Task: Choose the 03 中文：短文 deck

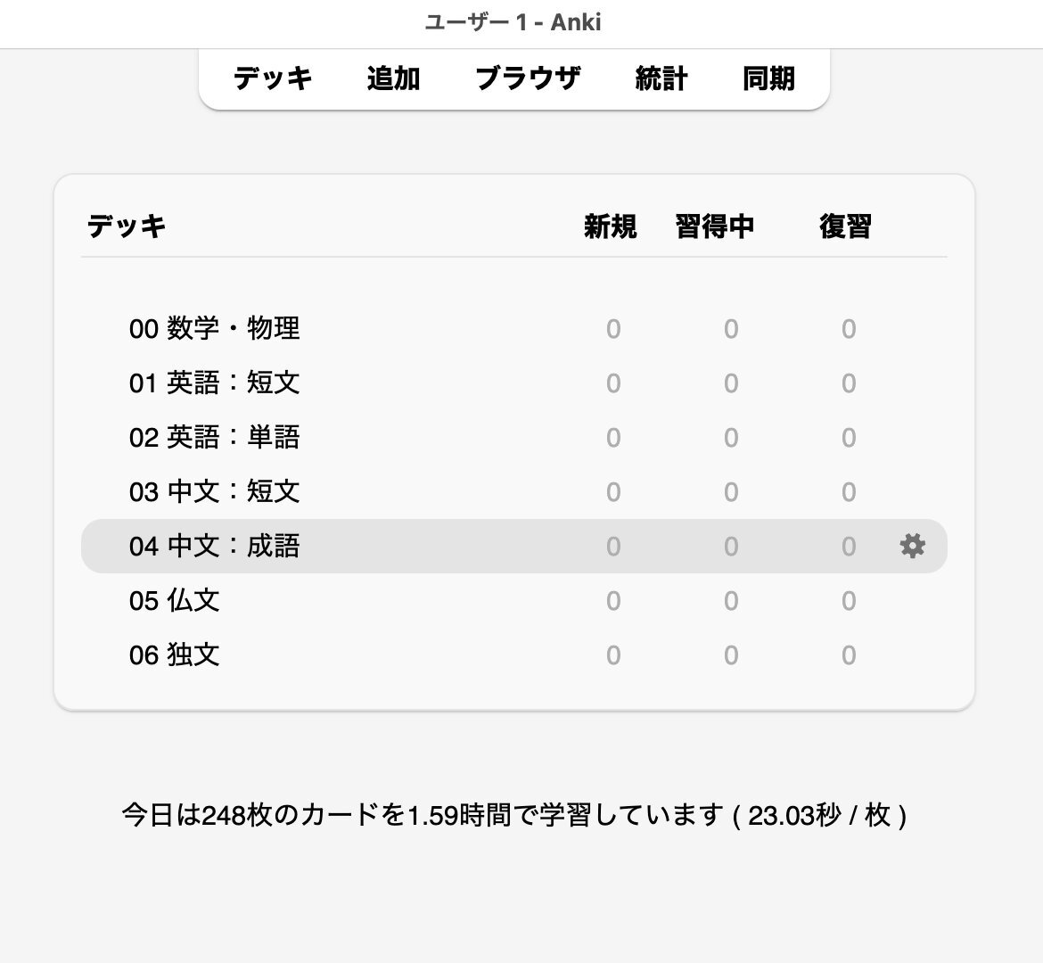Action: tap(214, 492)
